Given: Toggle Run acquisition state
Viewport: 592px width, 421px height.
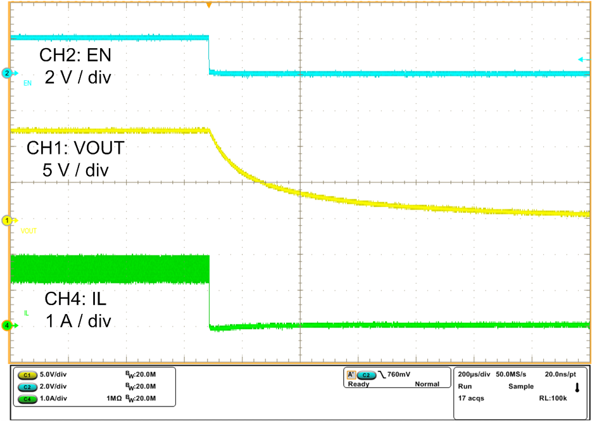Looking at the screenshot, I should click(x=467, y=386).
